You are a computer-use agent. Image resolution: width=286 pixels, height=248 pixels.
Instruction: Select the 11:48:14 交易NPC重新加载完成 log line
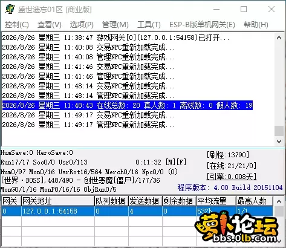pos(88,86)
